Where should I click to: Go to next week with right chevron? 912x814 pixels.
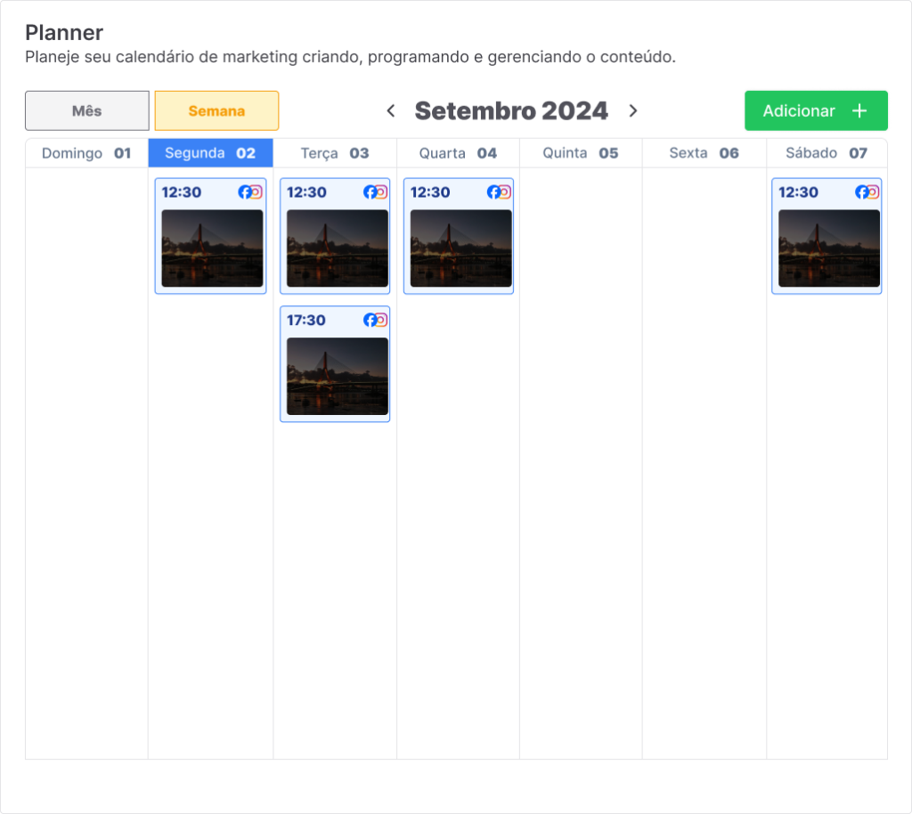point(633,110)
